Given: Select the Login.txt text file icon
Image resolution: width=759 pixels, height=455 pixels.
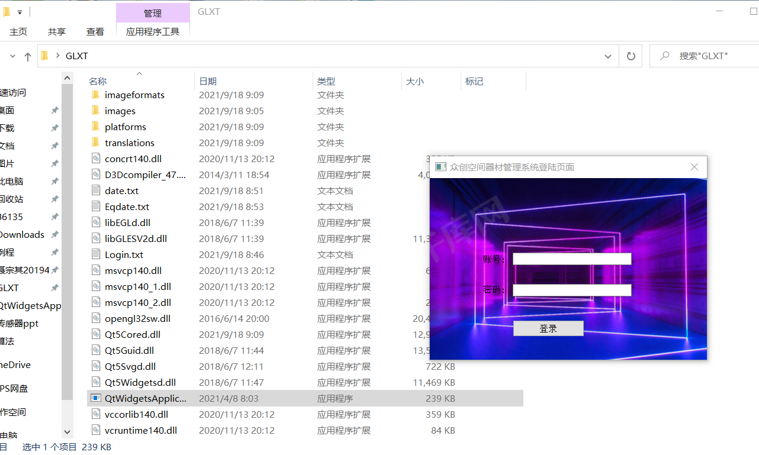Looking at the screenshot, I should click(96, 254).
